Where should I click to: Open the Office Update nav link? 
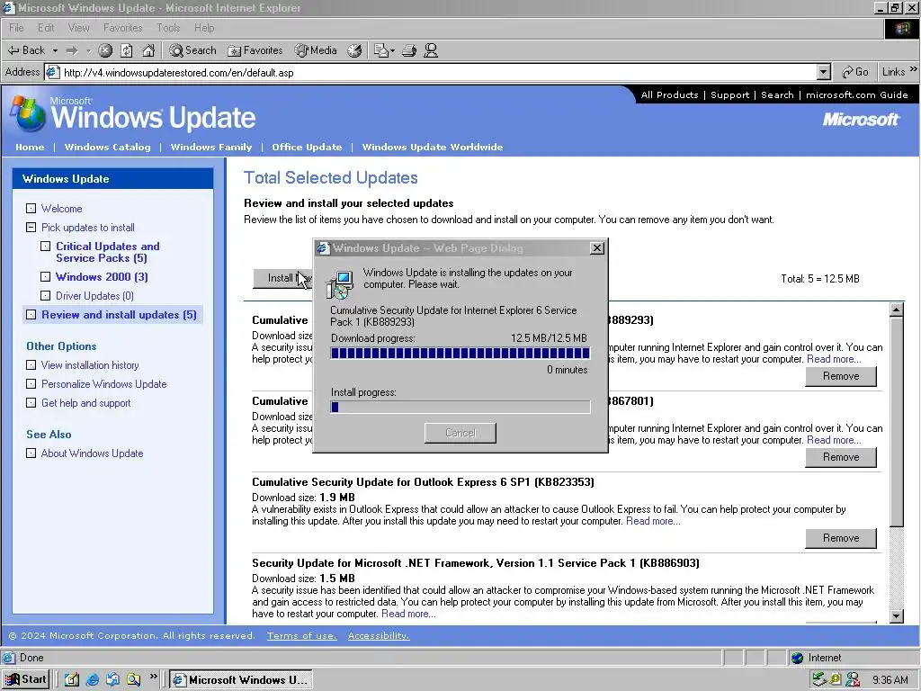[307, 147]
